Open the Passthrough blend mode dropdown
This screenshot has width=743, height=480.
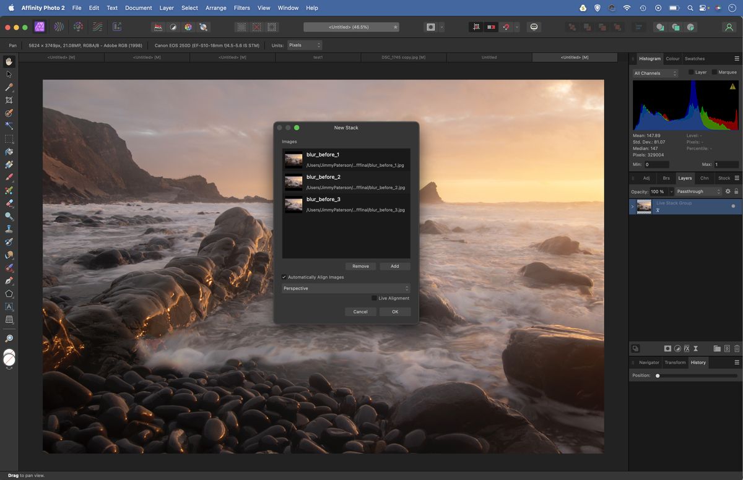pos(698,191)
